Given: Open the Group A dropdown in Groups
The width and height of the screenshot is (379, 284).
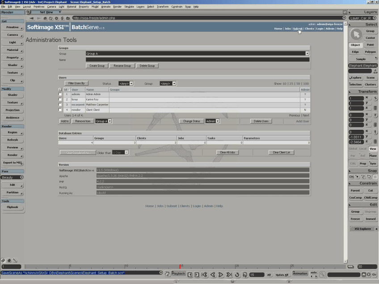Looking at the screenshot, I should 307,54.
